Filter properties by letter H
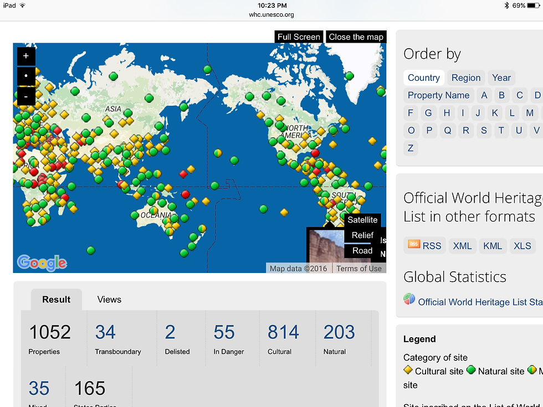 pos(447,113)
